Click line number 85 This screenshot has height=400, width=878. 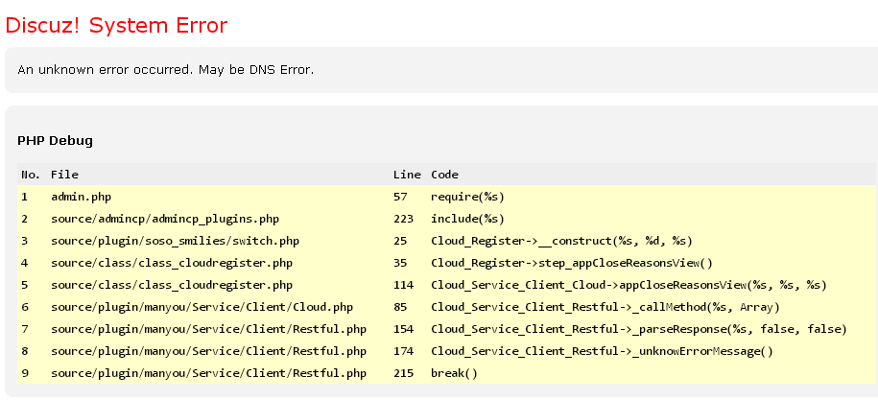(400, 307)
